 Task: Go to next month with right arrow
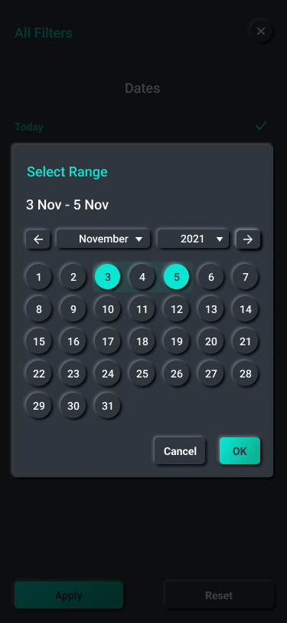coord(248,239)
